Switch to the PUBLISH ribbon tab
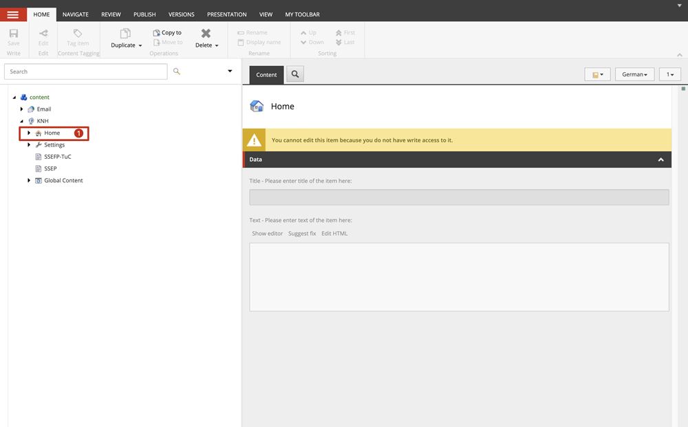The width and height of the screenshot is (688, 427). point(144,14)
